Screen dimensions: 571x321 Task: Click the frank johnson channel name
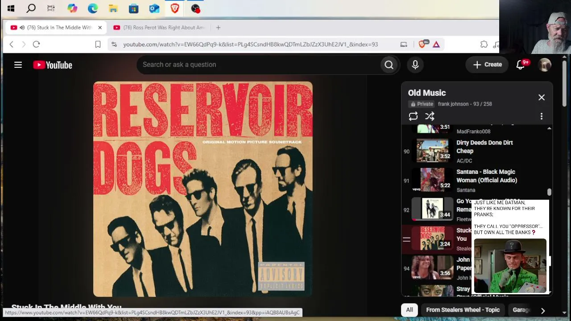(x=453, y=104)
